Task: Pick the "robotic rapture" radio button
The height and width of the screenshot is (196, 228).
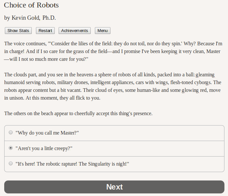Action: click(x=11, y=164)
